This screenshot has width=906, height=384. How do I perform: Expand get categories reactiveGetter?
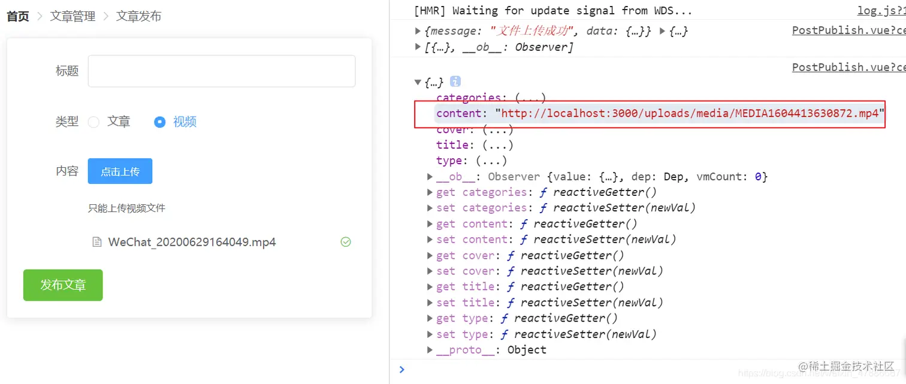(430, 192)
